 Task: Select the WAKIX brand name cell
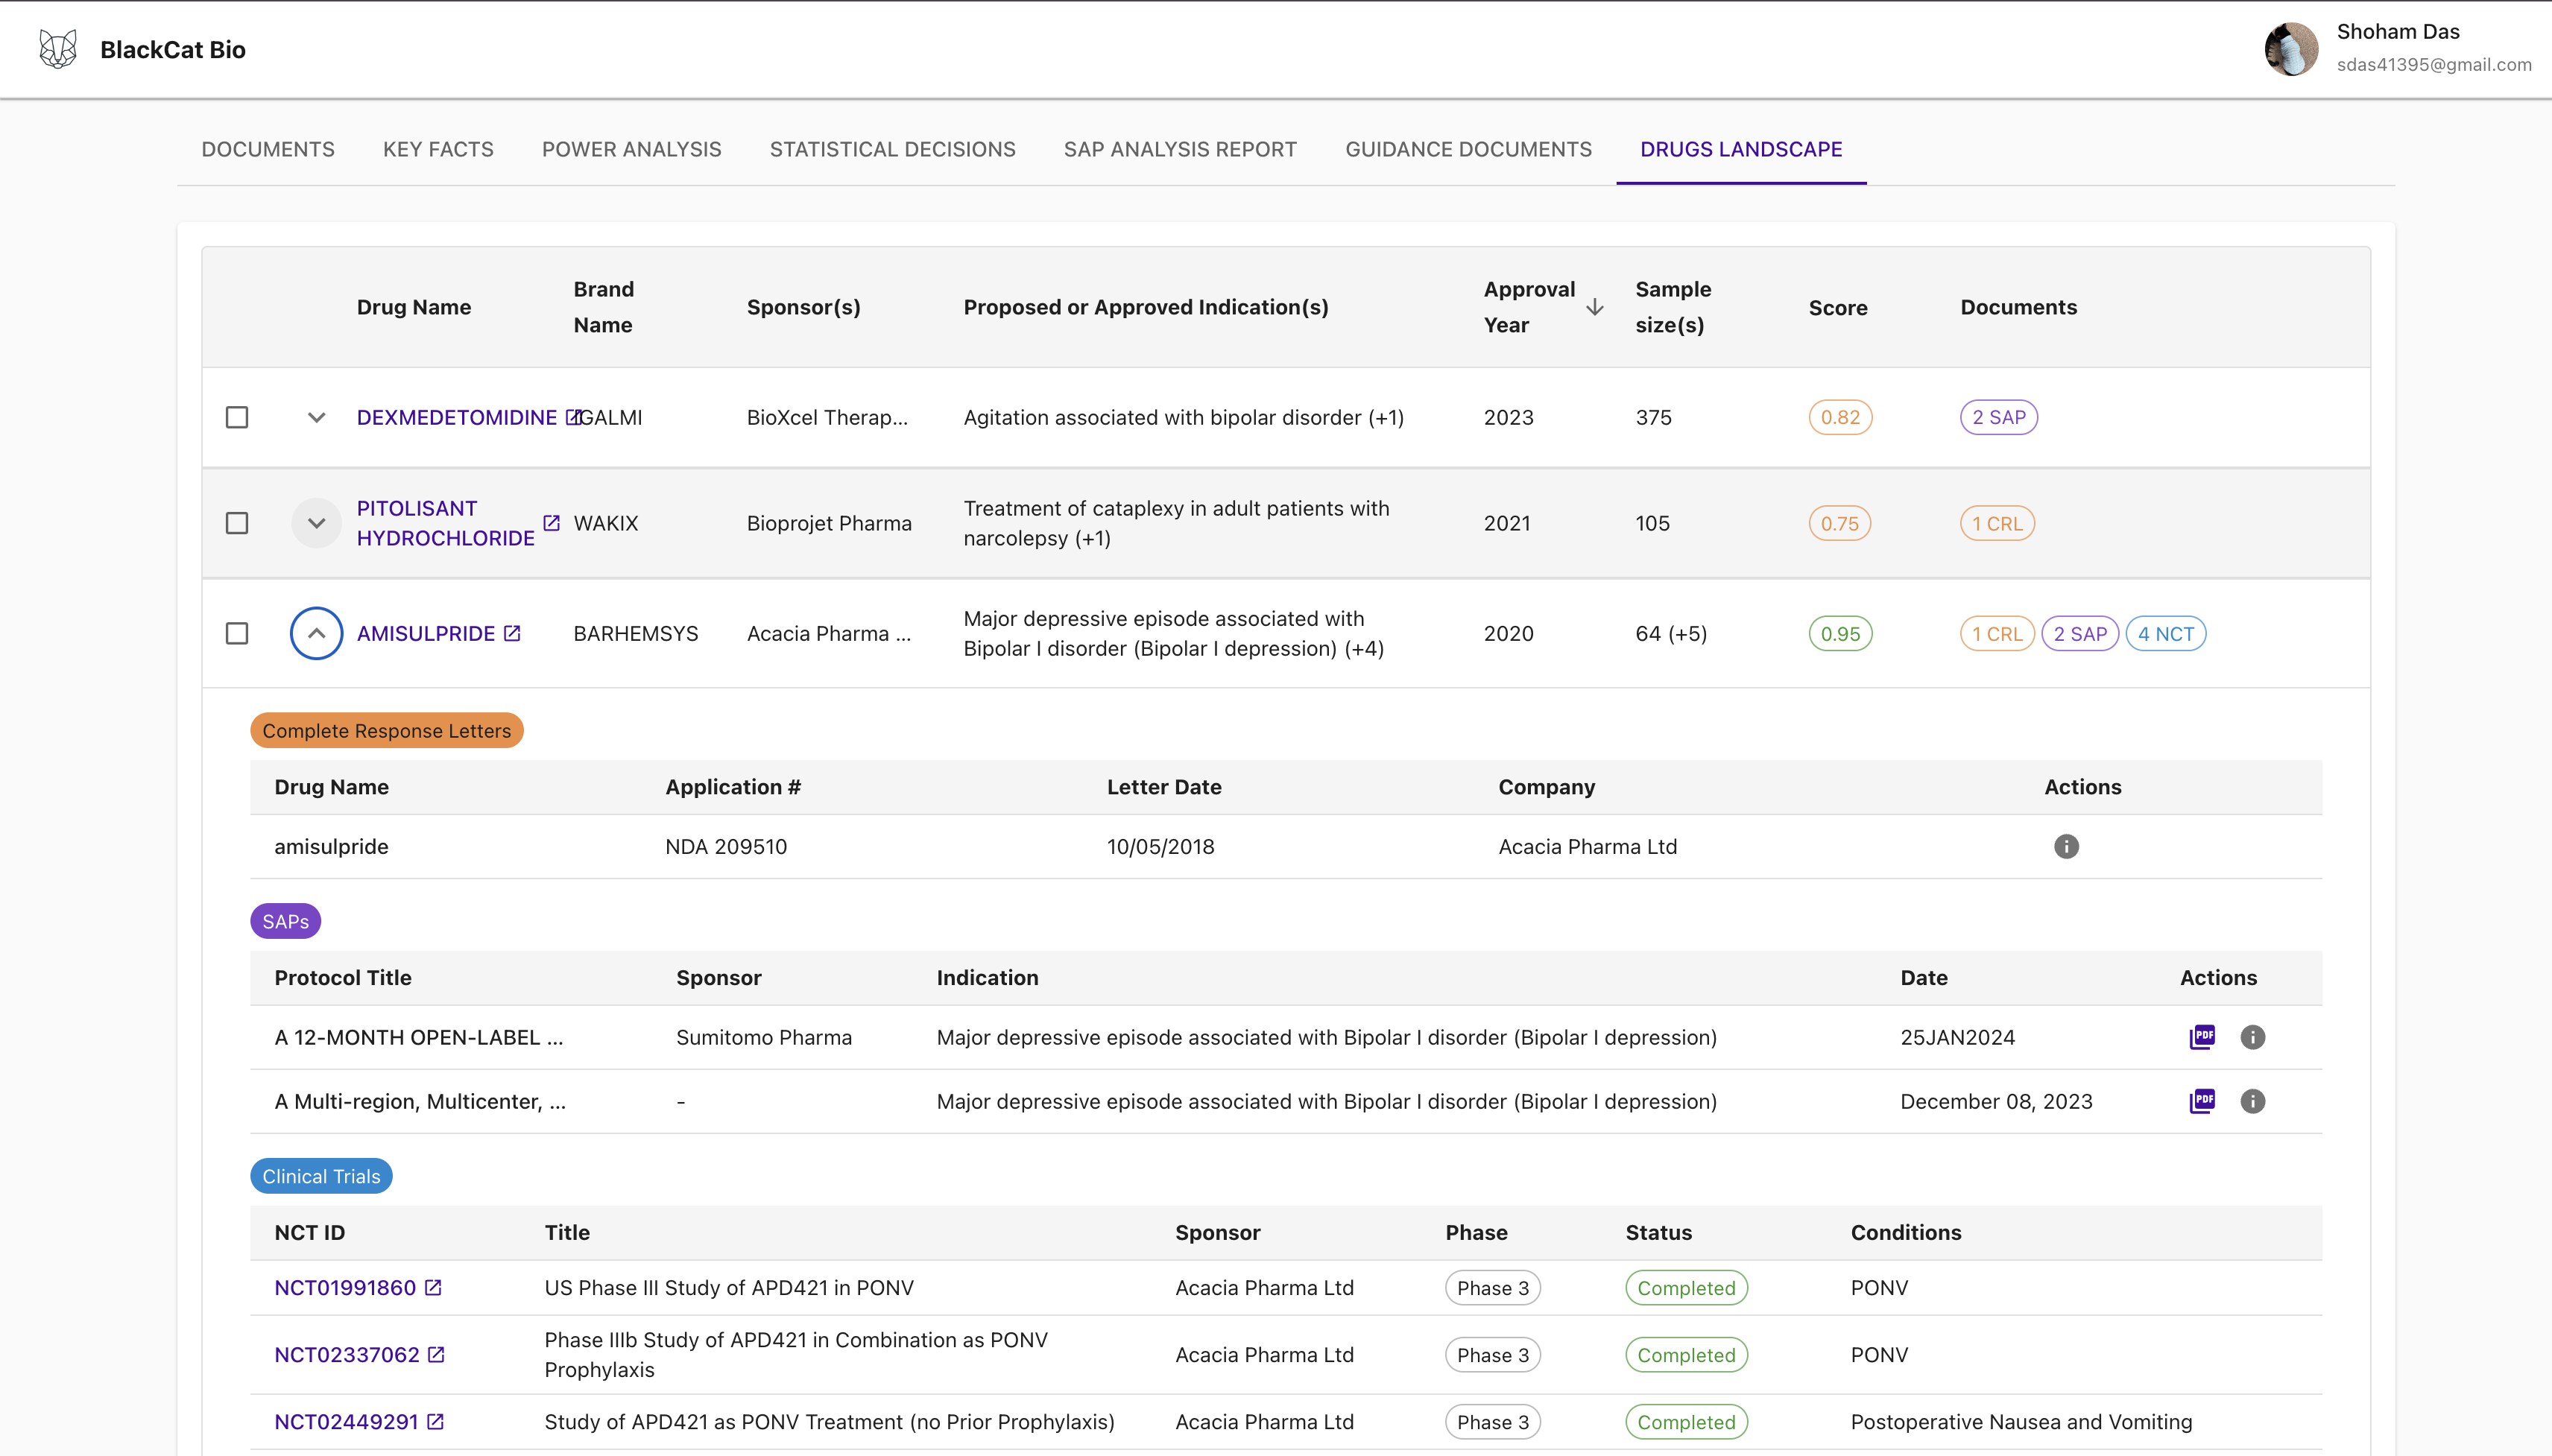click(606, 523)
